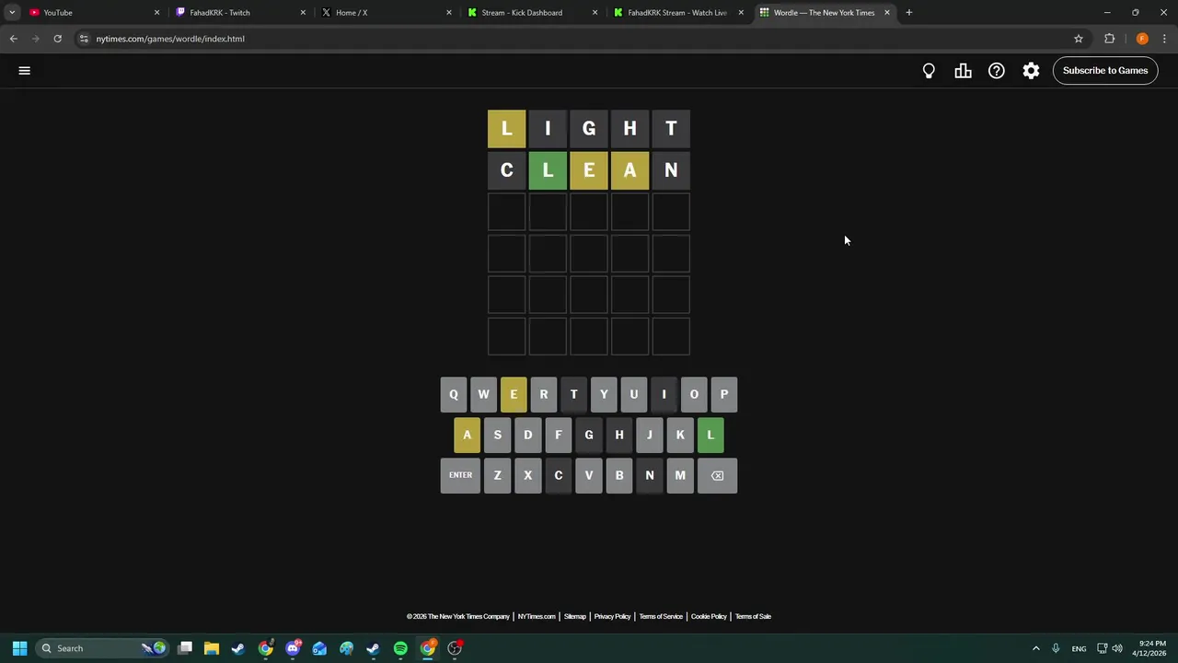Open the Wordle hamburger navigation menu
The width and height of the screenshot is (1178, 663).
pyautogui.click(x=25, y=70)
